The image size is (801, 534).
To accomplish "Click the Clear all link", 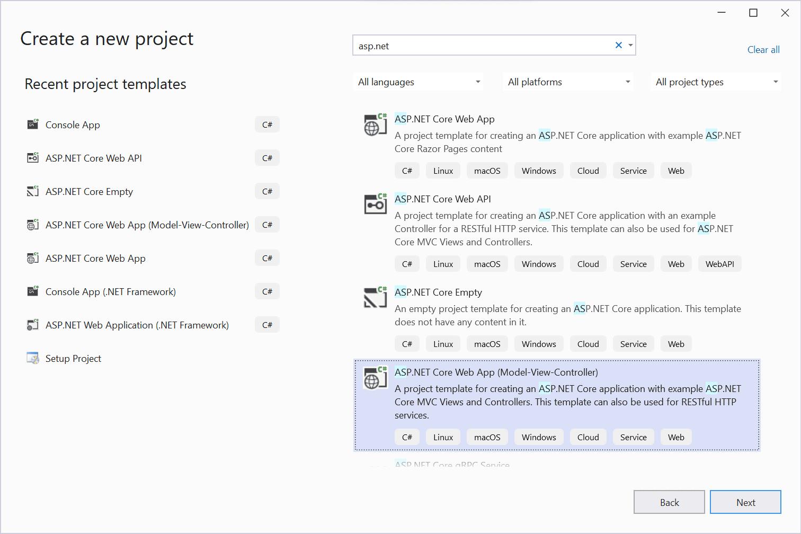I will (763, 49).
